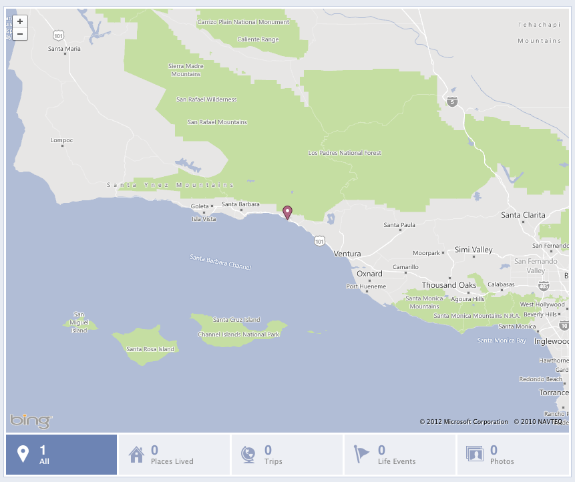Select the All places tab
This screenshot has height=482, width=575.
click(x=61, y=455)
